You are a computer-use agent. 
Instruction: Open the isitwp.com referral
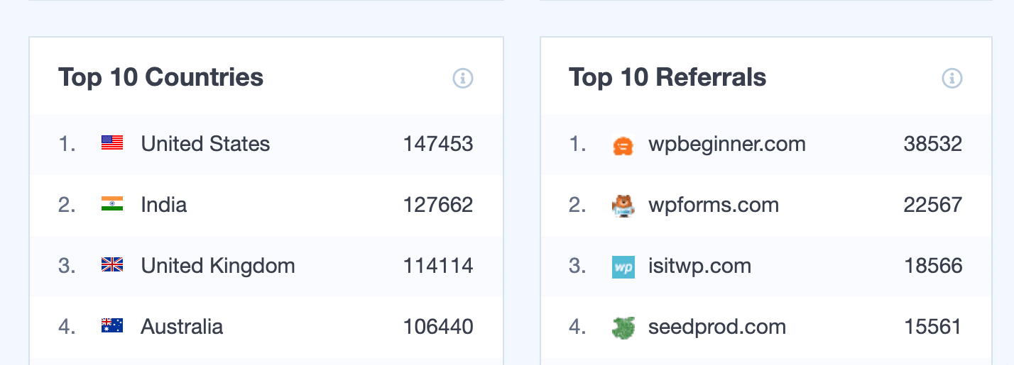point(699,266)
